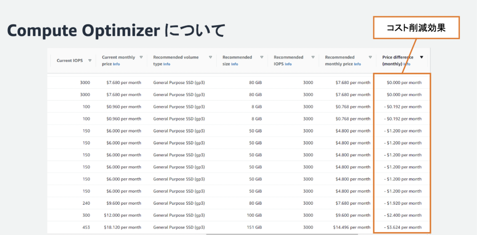Image resolution: width=477 pixels, height=235 pixels.
Task: Click General Purpose SSD (gp3) in $12.000 row
Action: point(179,215)
